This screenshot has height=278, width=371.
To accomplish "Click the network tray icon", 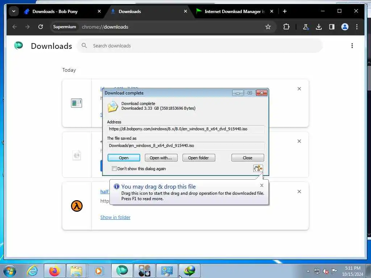I will [x=317, y=271].
